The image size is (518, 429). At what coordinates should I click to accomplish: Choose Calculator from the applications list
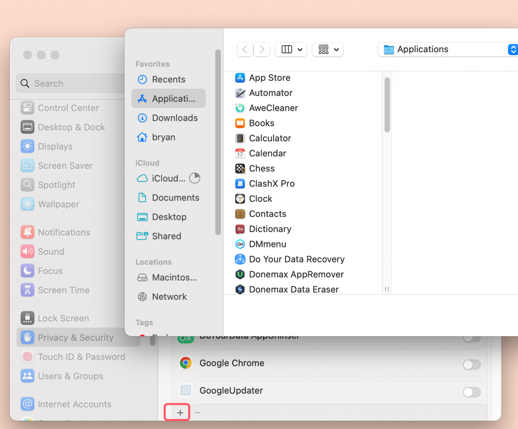pyautogui.click(x=270, y=138)
